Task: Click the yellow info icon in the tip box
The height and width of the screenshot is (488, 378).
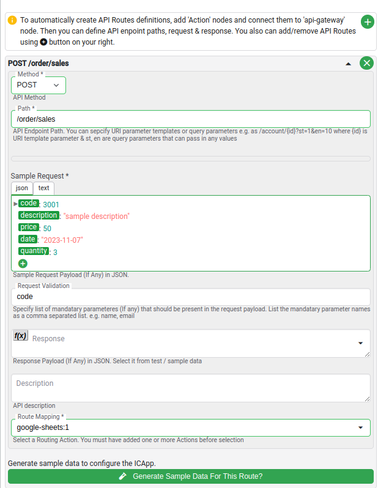Action: click(12, 21)
